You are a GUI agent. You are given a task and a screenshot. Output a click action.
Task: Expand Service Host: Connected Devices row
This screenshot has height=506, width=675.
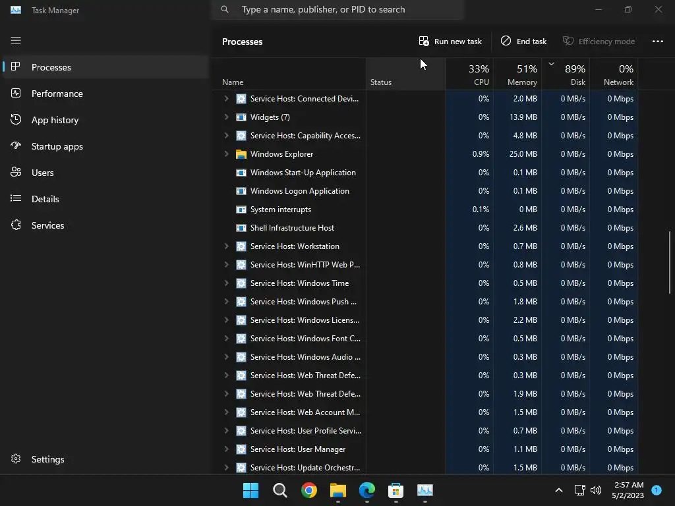(x=227, y=99)
